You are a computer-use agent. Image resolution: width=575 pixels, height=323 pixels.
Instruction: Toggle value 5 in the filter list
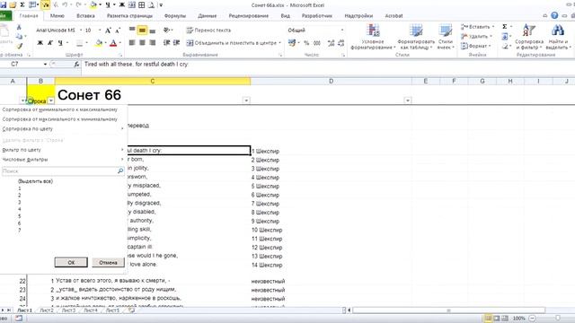tap(20, 216)
